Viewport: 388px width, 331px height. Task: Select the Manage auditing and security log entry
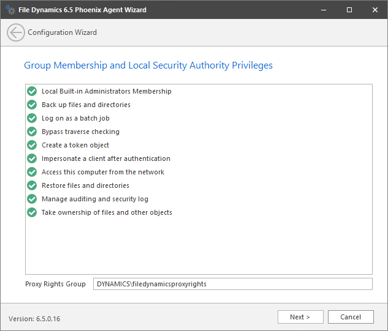pyautogui.click(x=95, y=199)
